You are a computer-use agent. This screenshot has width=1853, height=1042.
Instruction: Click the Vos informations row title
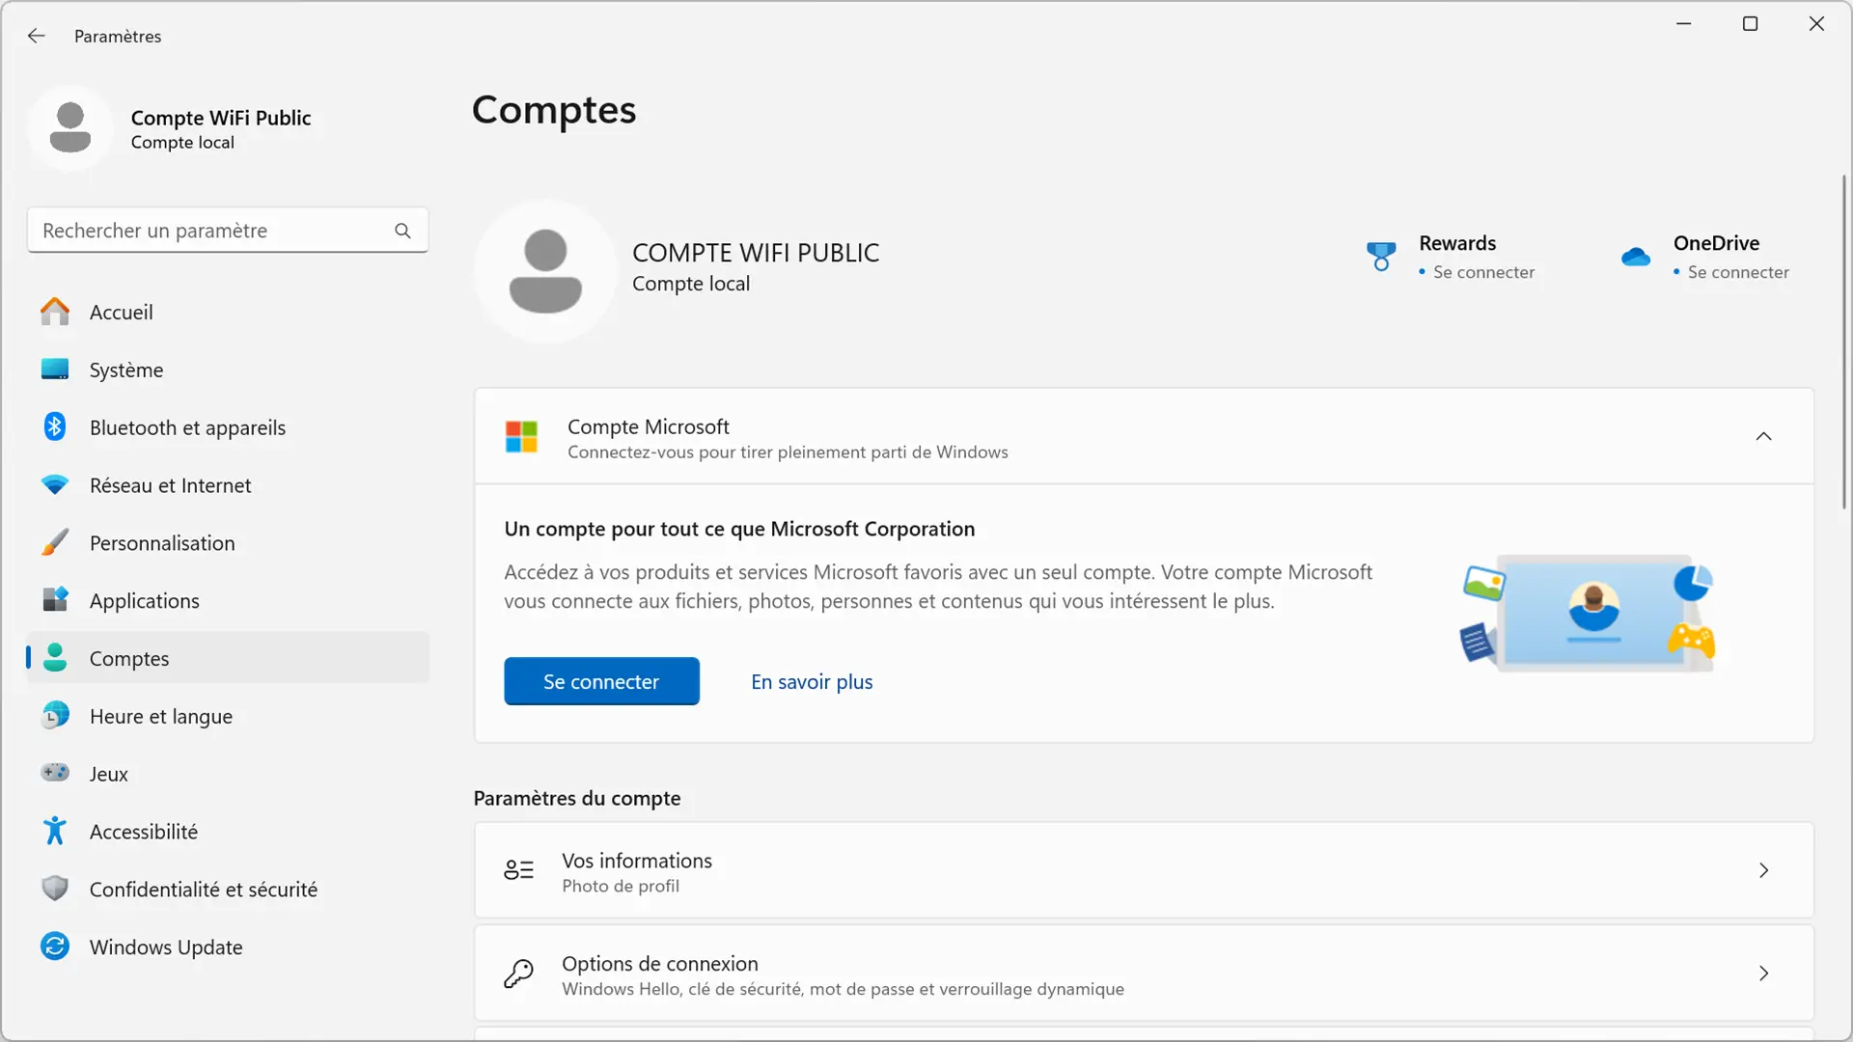637,861
